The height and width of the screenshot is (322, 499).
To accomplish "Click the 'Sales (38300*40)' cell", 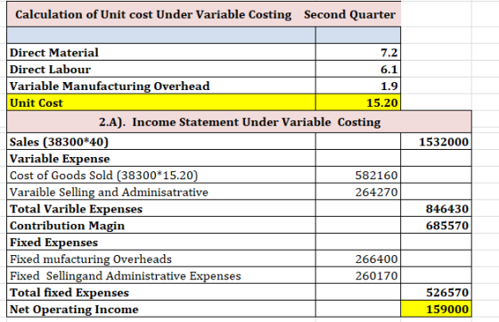I will (x=161, y=142).
